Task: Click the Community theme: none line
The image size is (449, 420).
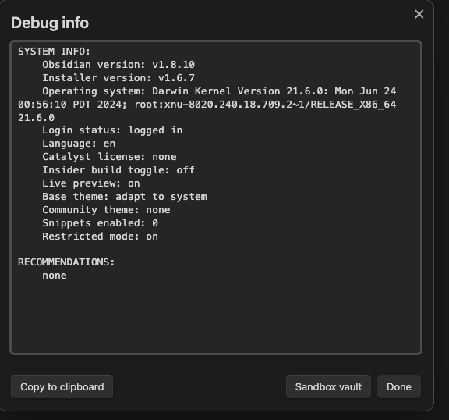Action: [x=106, y=209]
